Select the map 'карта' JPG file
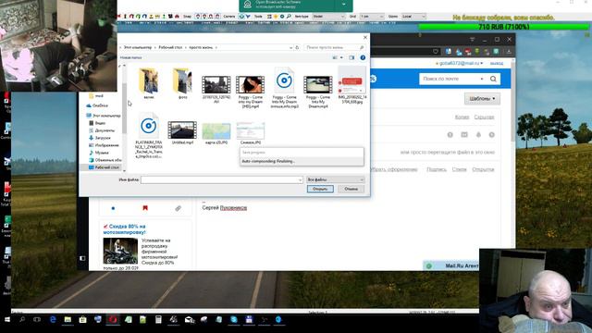 tap(216, 133)
